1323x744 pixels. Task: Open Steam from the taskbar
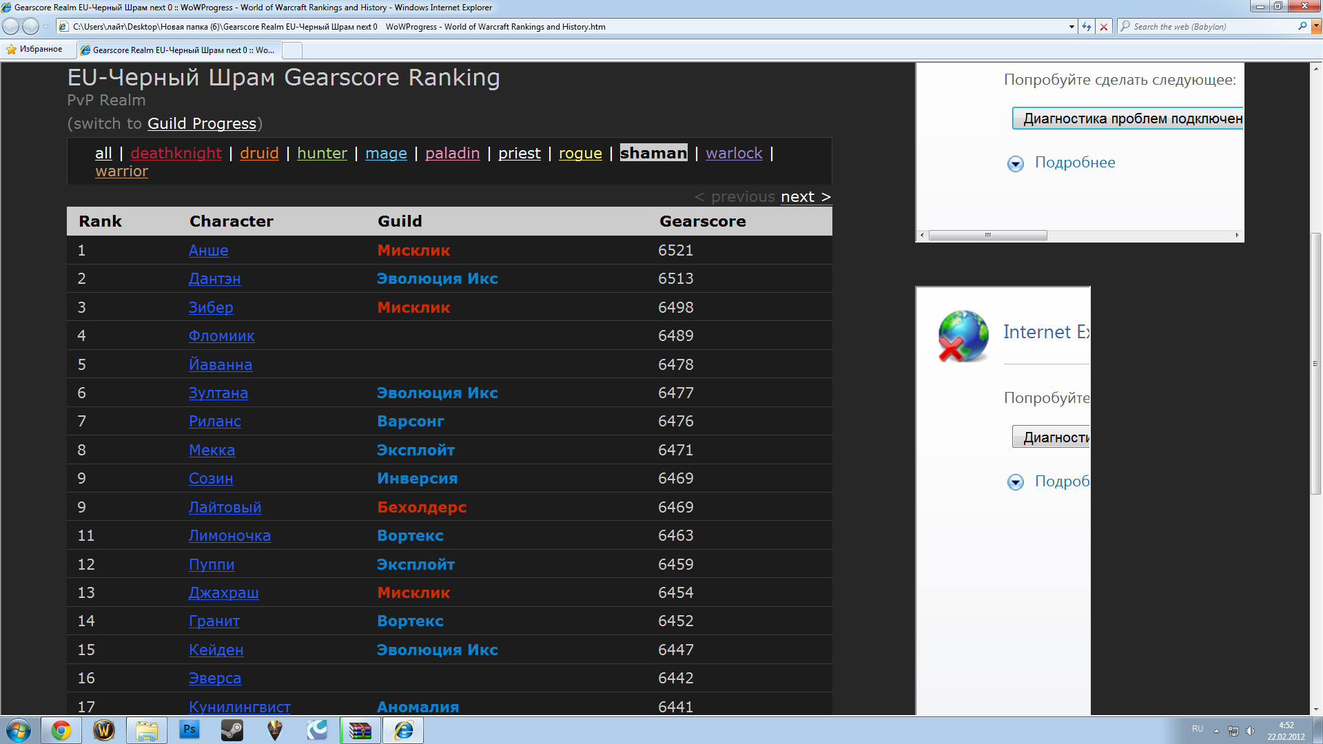(x=232, y=730)
